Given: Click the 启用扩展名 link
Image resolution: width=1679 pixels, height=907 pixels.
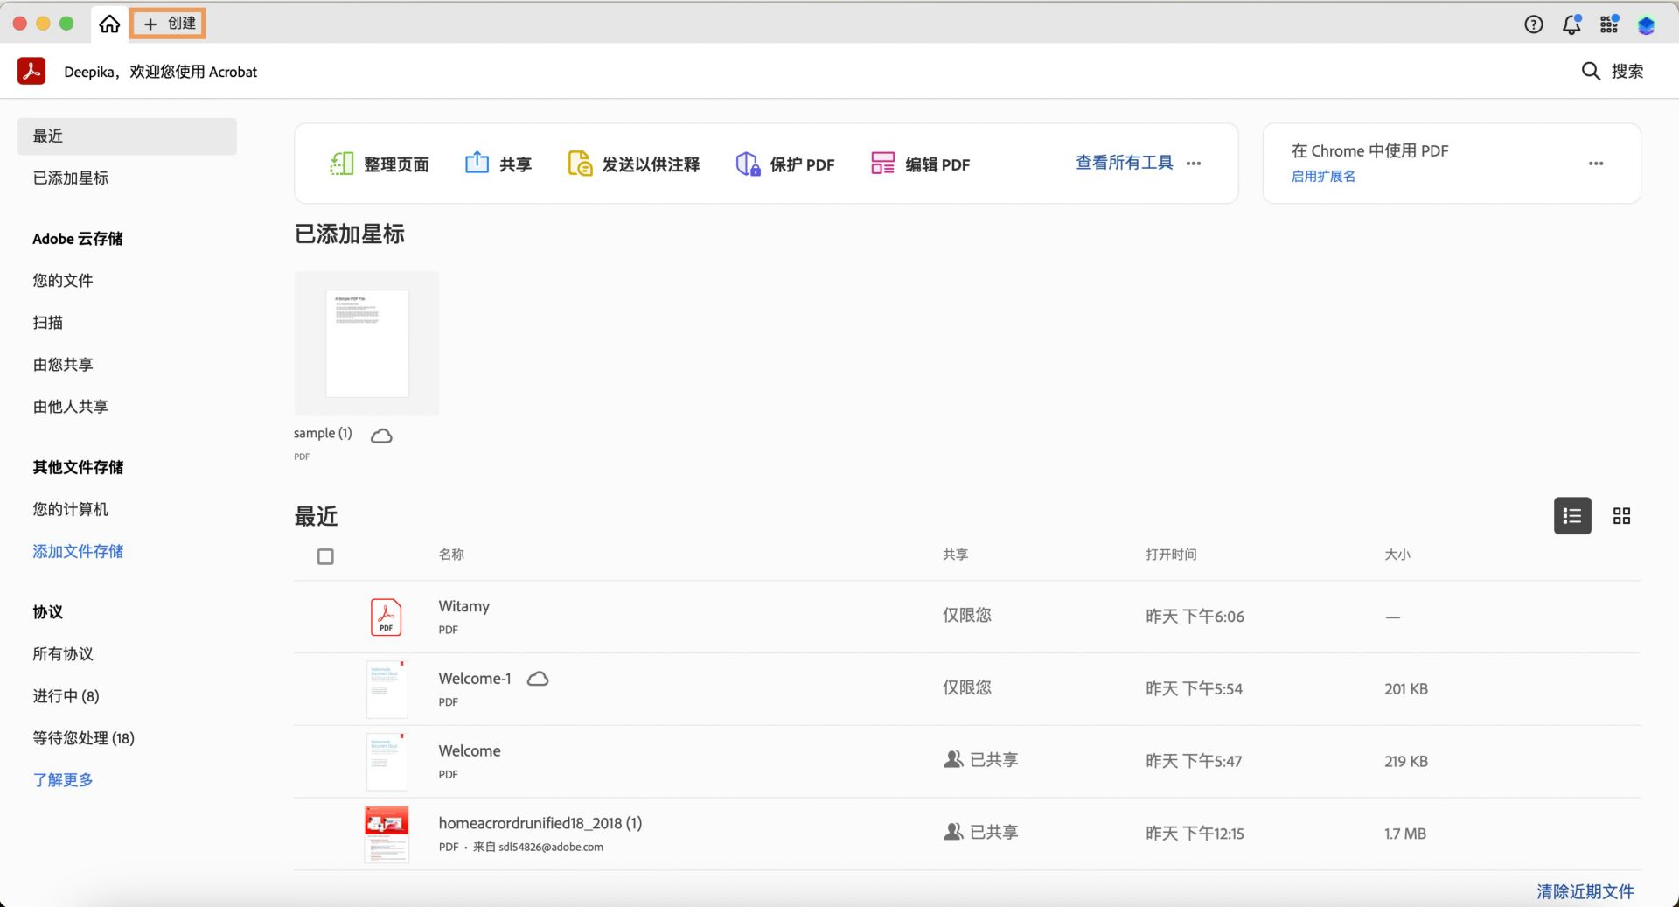Looking at the screenshot, I should click(1323, 176).
